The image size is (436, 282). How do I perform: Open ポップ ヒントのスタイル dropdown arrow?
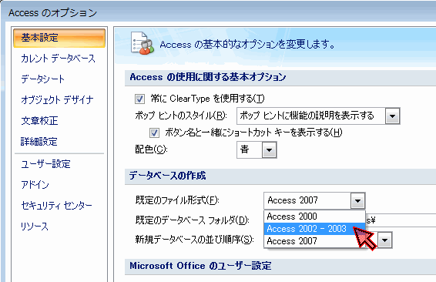coord(392,116)
